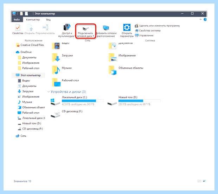Click Добавить сетевое расположение icon
218x194 pixels.
click(106, 28)
